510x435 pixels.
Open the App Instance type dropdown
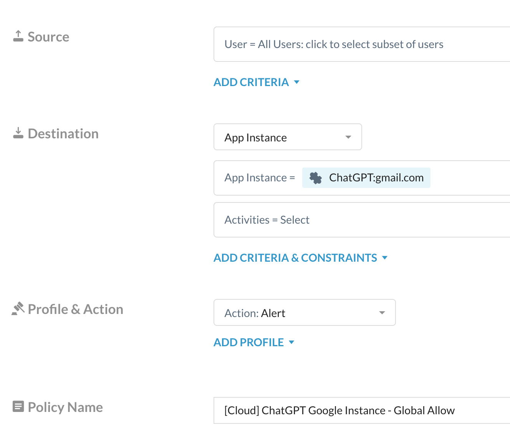pyautogui.click(x=288, y=137)
